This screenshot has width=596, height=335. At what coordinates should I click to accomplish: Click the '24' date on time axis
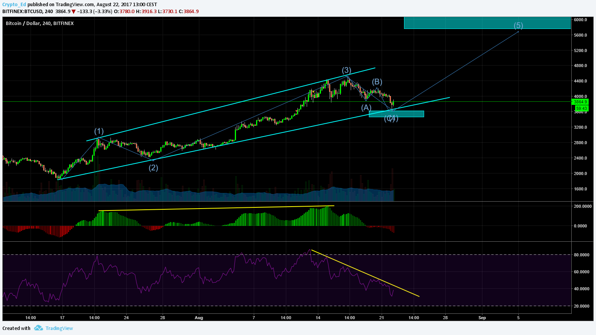126,318
